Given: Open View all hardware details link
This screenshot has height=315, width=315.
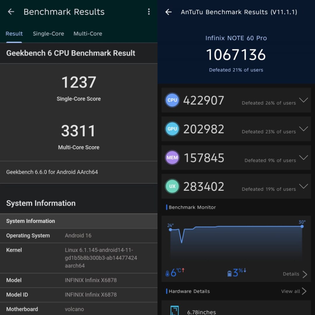Looking at the screenshot, I should tap(290, 291).
